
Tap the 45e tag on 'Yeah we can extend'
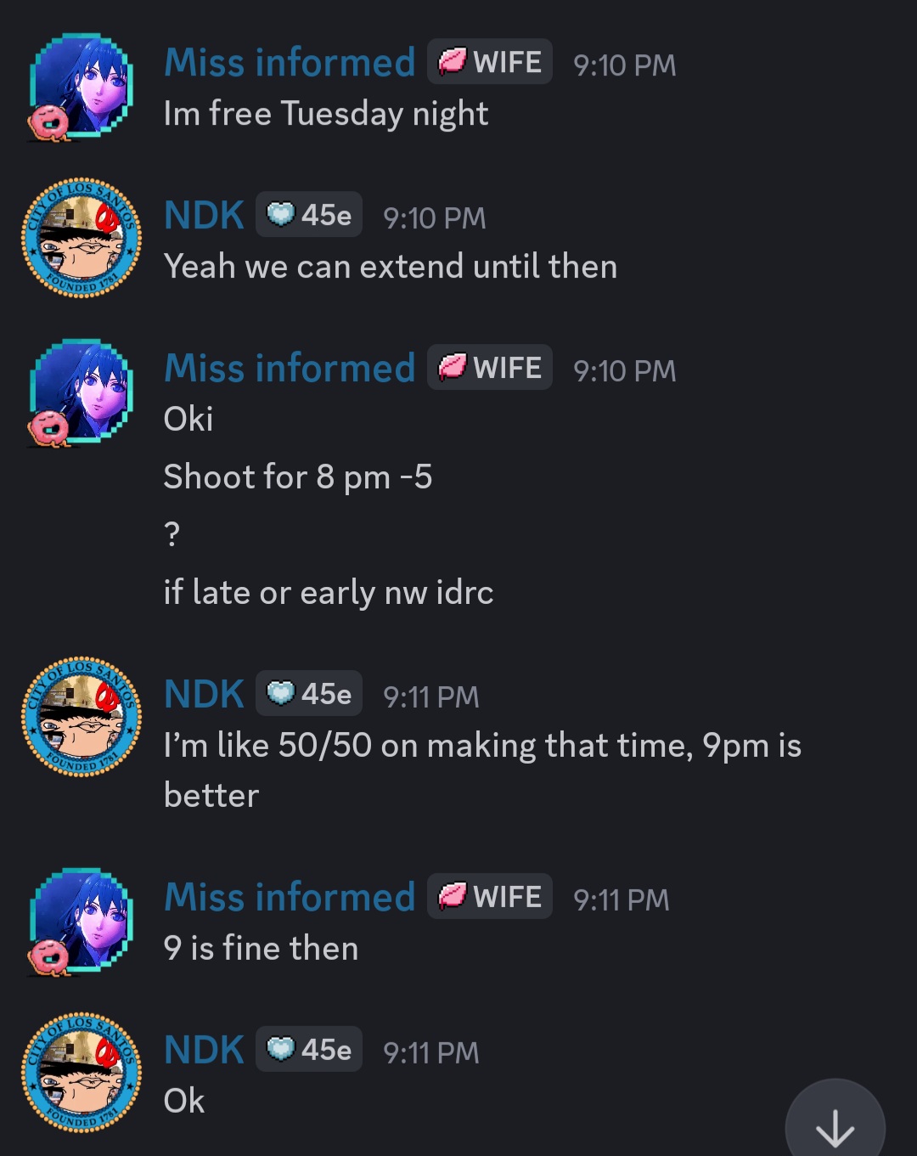coord(309,214)
